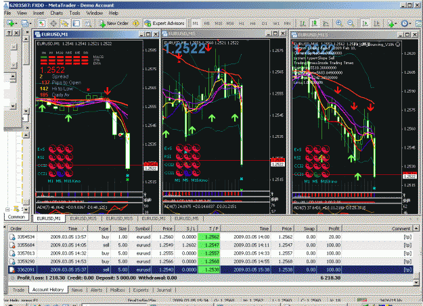Close the Navigator panel with x
This screenshot has height=306, width=423.
(x=27, y=128)
